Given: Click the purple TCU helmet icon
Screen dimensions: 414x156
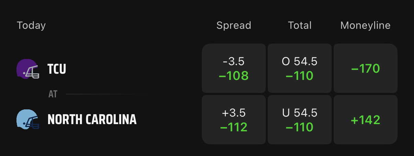Looking at the screenshot, I should tap(27, 69).
